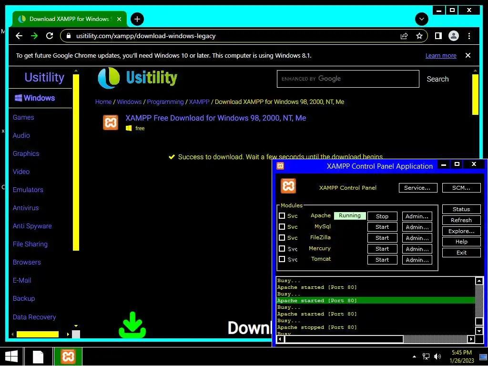Open XAMPP taskbar icon

(x=68, y=356)
